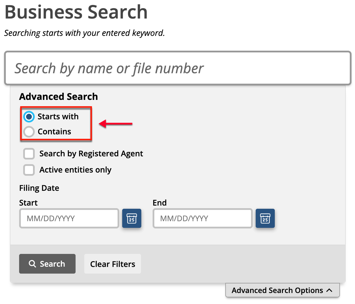The height and width of the screenshot is (304, 355).
Task: Click the magnifying glass icon on Search button
Action: pyautogui.click(x=32, y=264)
